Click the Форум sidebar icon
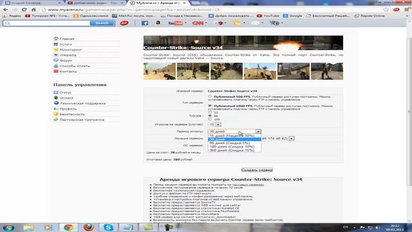The height and width of the screenshot is (232, 412). [x=56, y=60]
